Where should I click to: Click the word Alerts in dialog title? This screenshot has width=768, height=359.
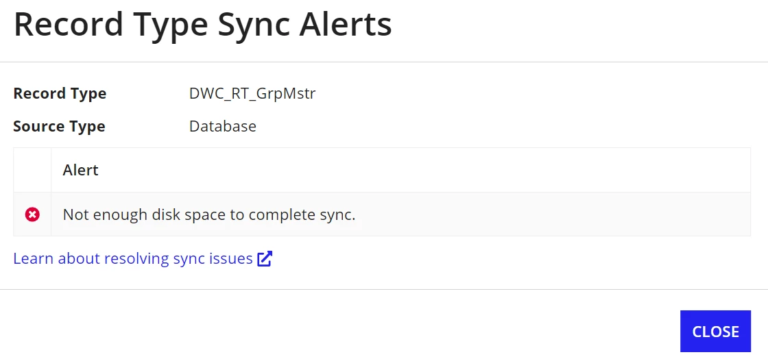click(x=346, y=25)
